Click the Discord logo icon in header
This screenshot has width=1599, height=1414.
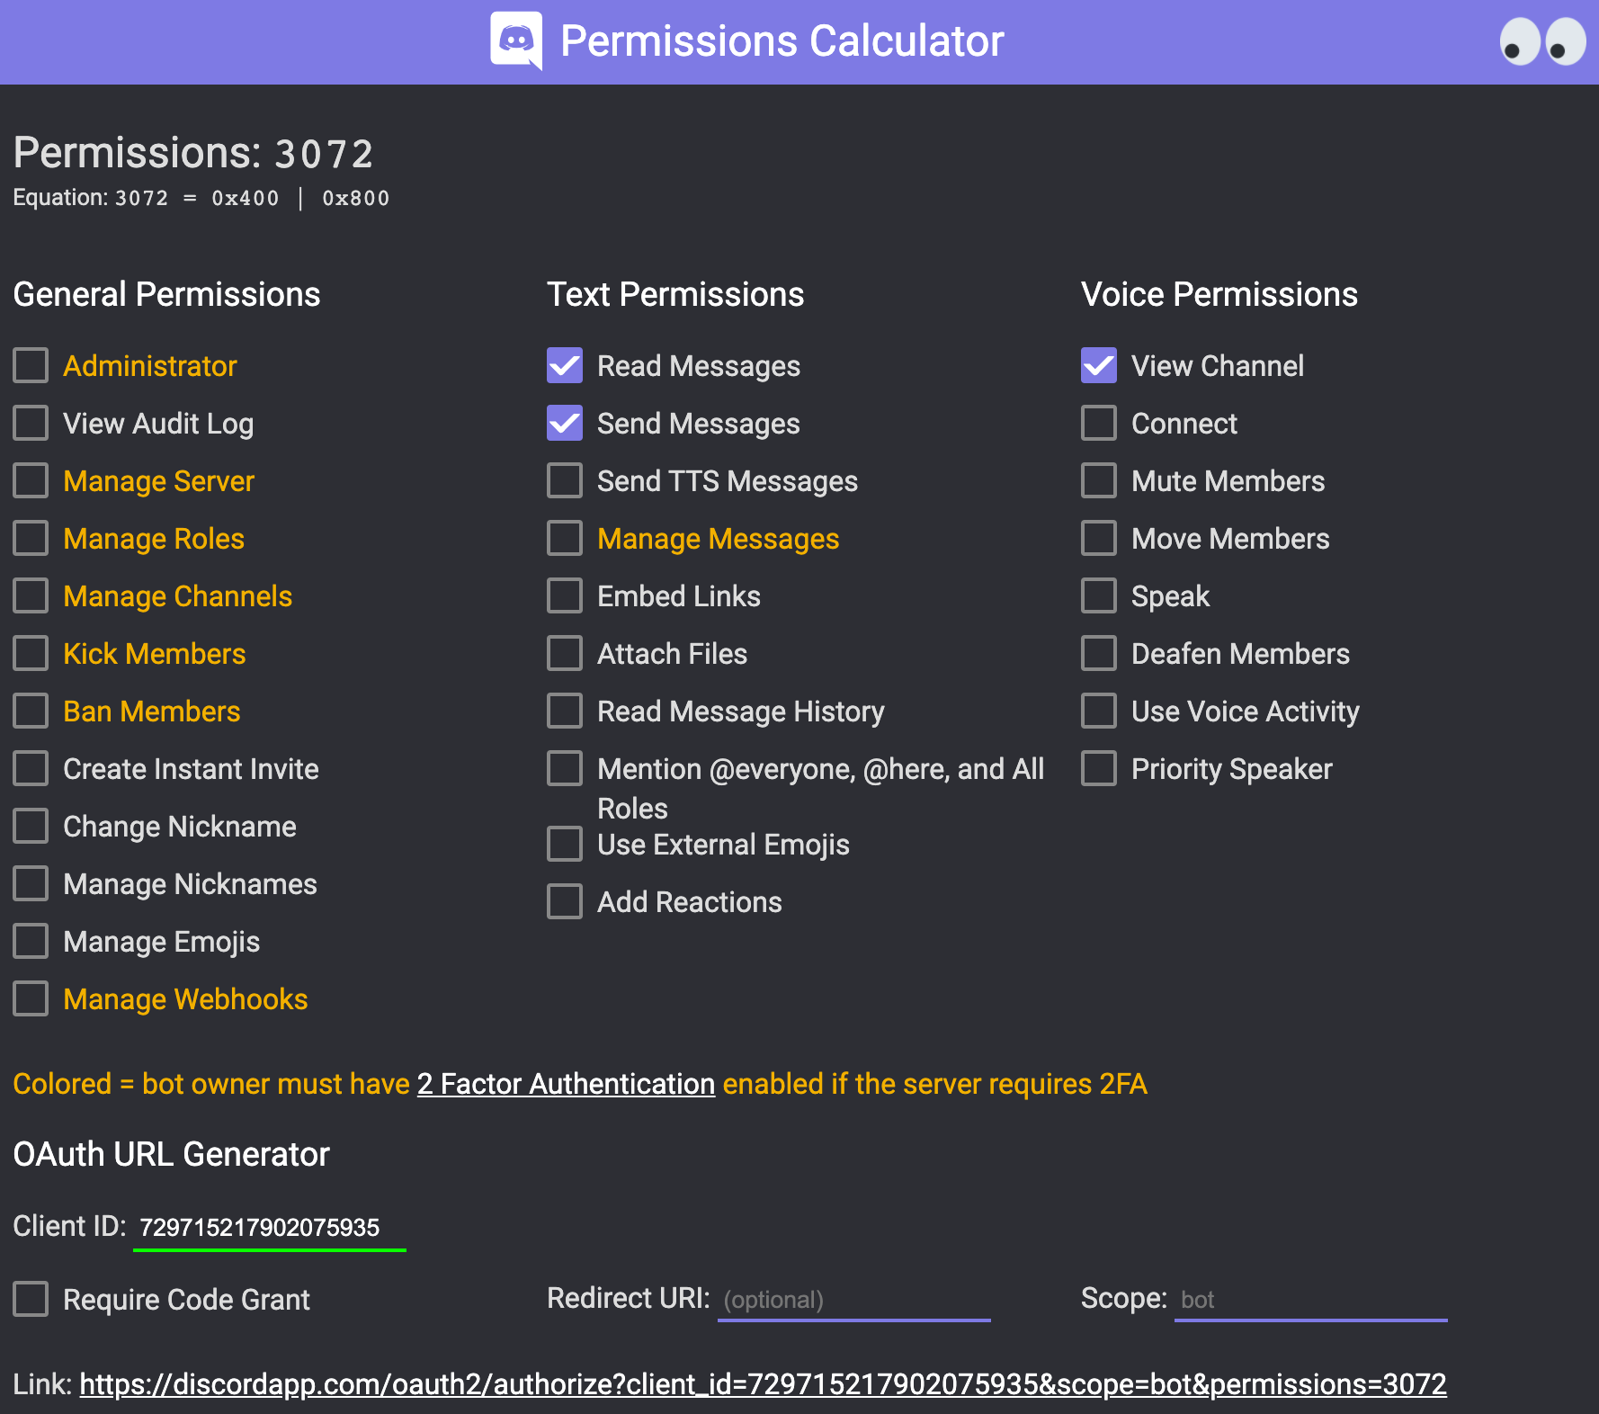[516, 41]
